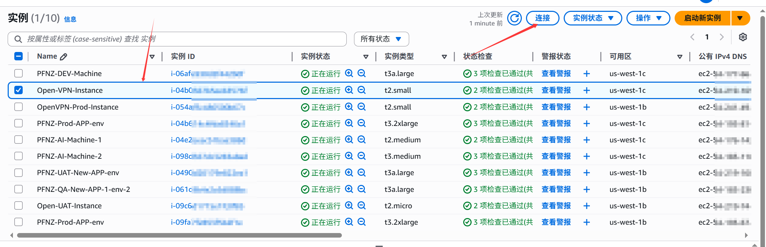Screen dimensions: 766x247
Task: Click the t3.2xlarge type of PFNZ-Prod-APP-env us-west-1c
Action: pos(401,123)
